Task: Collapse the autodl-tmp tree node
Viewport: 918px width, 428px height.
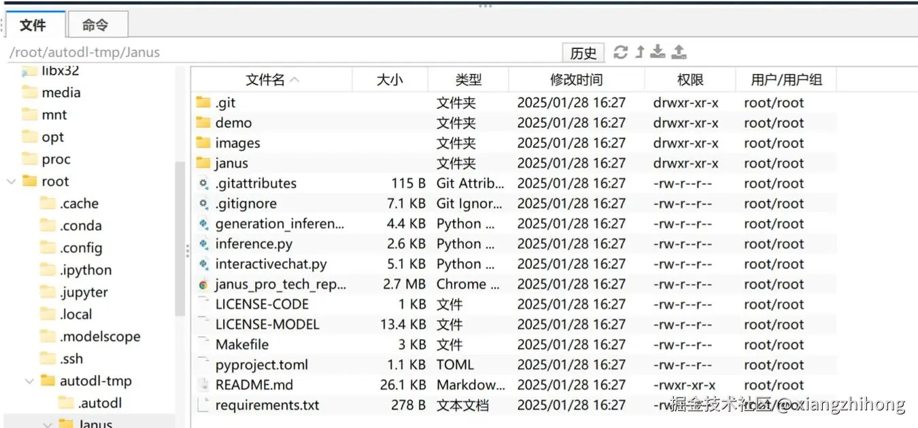Action: (29, 381)
